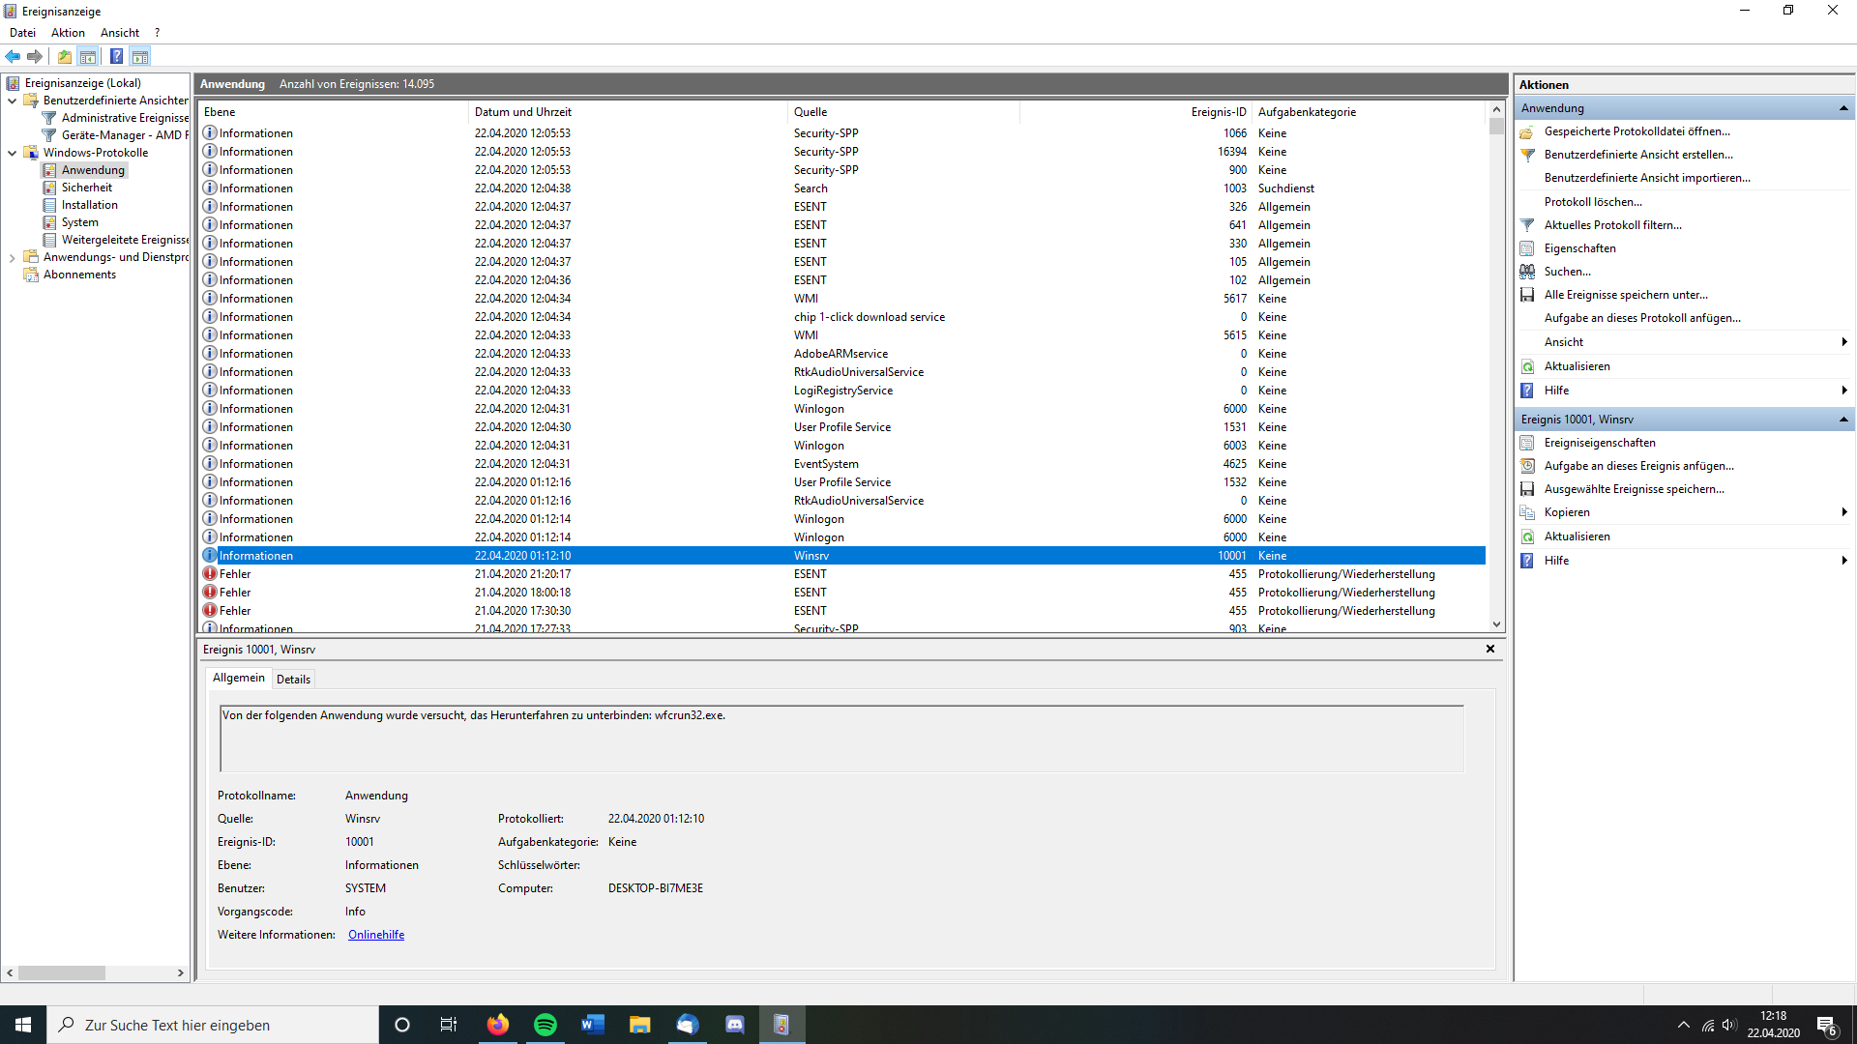Image resolution: width=1857 pixels, height=1044 pixels.
Task: Toggle the action pane show/hide button
Action: click(x=140, y=56)
